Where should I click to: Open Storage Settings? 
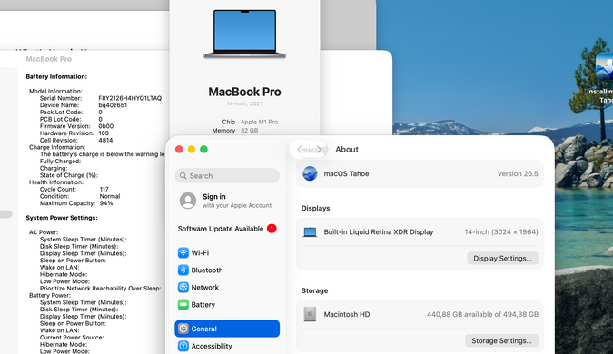click(x=501, y=340)
